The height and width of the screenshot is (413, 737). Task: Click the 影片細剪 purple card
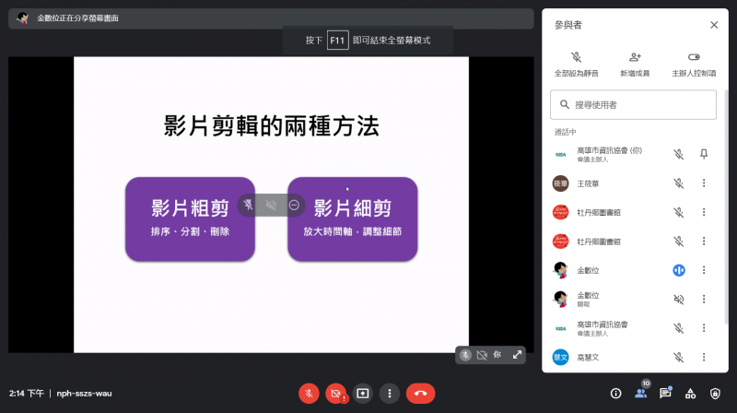coord(353,218)
